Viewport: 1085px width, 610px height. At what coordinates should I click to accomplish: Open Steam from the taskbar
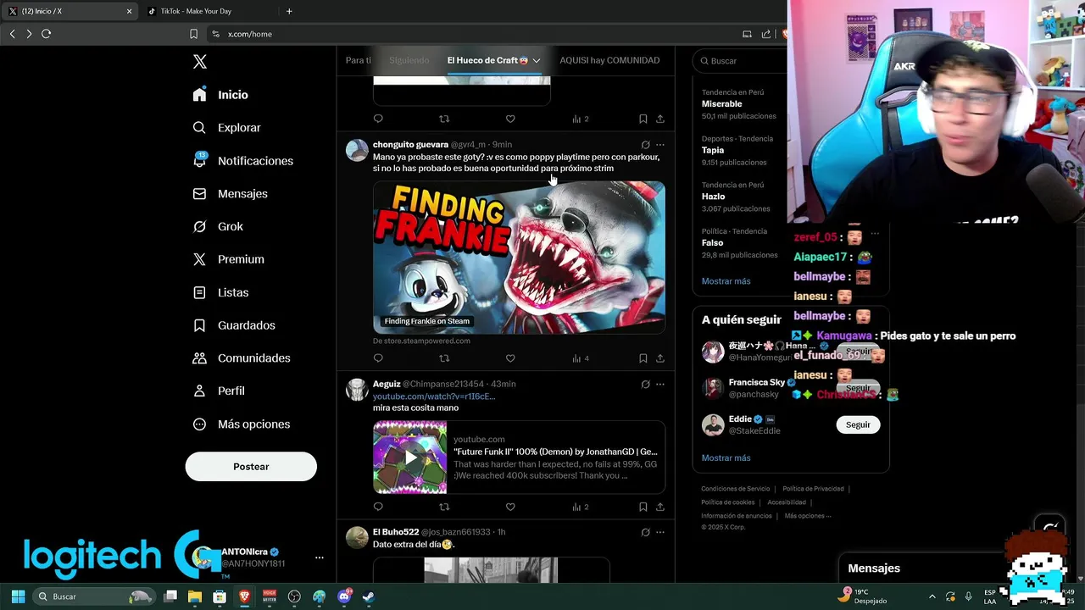pos(368,596)
